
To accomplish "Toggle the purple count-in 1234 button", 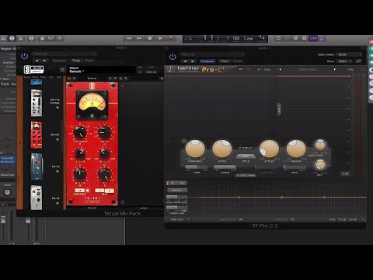I will (313, 38).
